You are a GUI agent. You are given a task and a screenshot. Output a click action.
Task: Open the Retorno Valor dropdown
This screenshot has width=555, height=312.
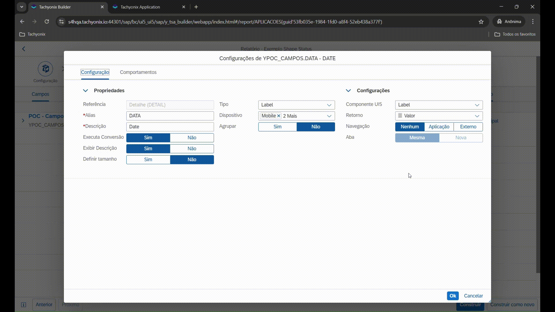477,116
